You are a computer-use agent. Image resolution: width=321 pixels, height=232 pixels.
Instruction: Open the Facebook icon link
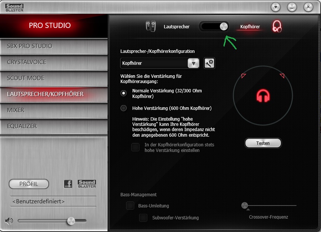click(x=68, y=184)
